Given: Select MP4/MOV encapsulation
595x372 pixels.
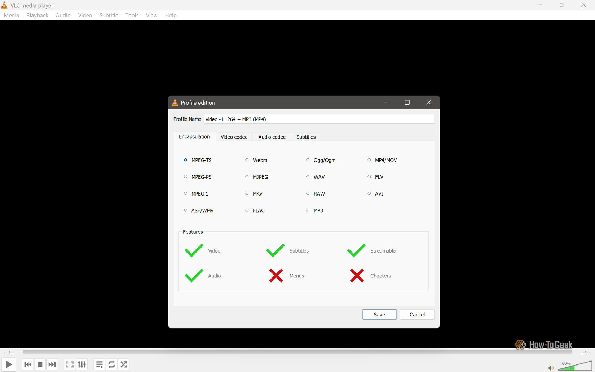Looking at the screenshot, I should point(382,160).
